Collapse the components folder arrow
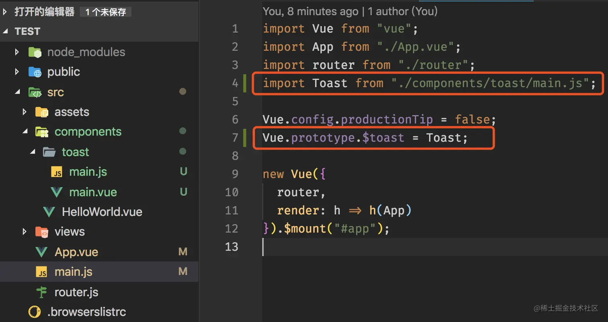Image resolution: width=608 pixels, height=322 pixels. point(25,132)
